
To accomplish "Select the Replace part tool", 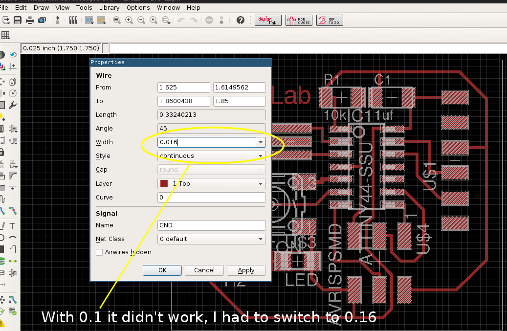I will click(x=13, y=141).
